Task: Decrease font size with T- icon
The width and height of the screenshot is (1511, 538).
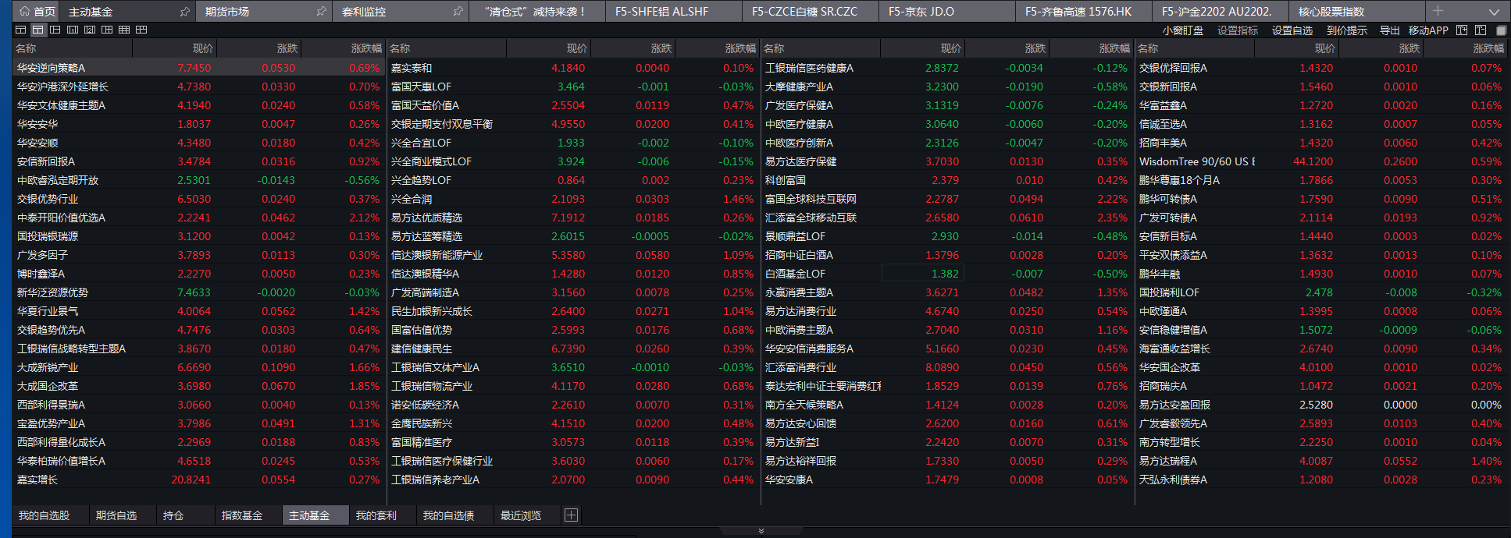Action: click(x=1481, y=30)
